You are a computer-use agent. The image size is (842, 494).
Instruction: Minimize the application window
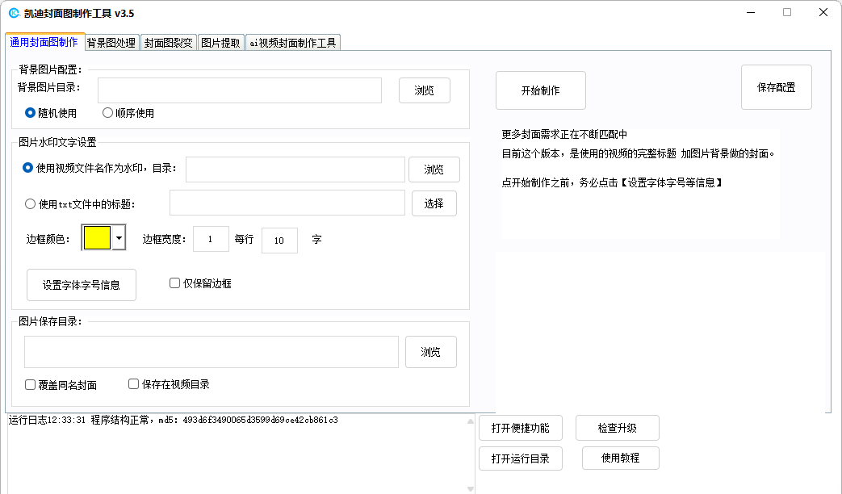751,12
